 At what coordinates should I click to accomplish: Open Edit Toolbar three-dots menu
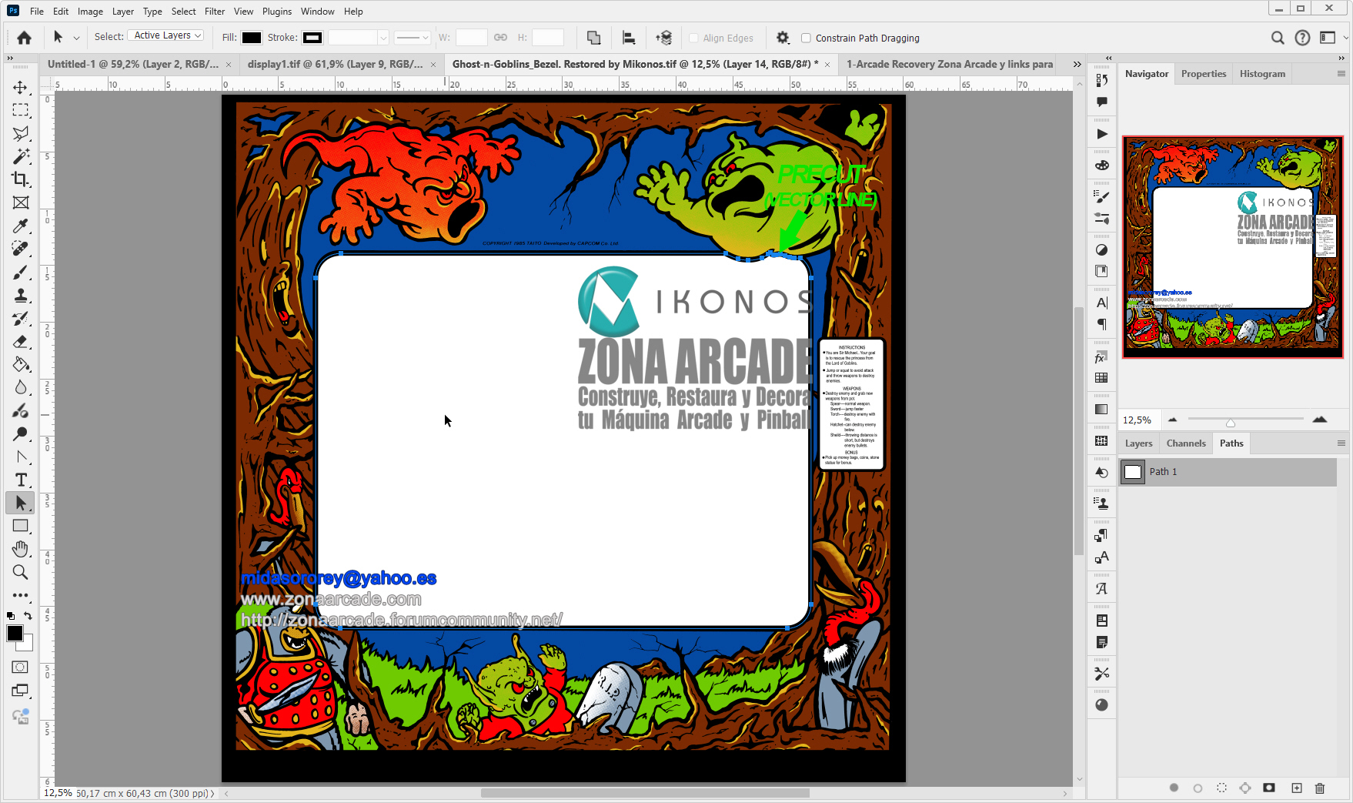pos(21,595)
